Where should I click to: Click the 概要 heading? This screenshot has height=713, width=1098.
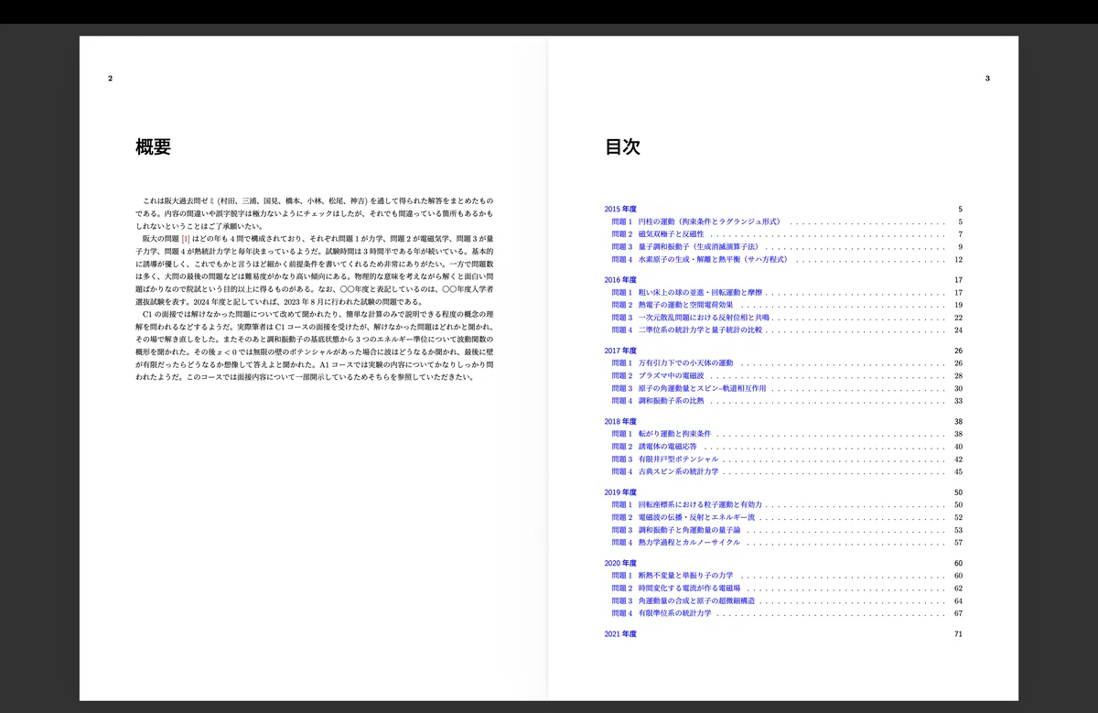click(153, 146)
